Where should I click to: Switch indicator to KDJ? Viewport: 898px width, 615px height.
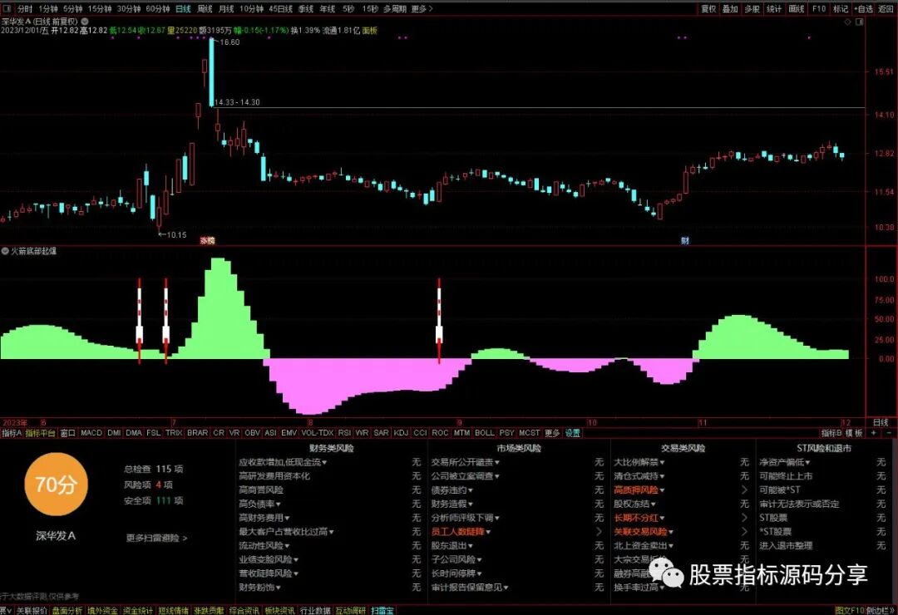tap(401, 433)
